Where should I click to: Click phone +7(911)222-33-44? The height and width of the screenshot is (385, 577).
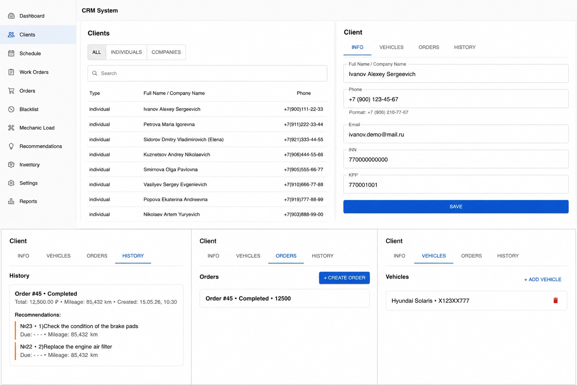(304, 124)
